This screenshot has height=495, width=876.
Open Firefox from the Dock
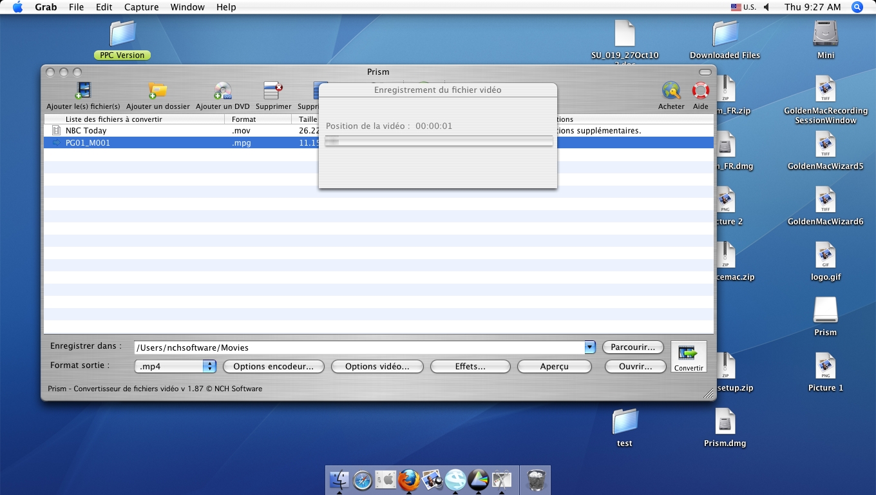408,480
